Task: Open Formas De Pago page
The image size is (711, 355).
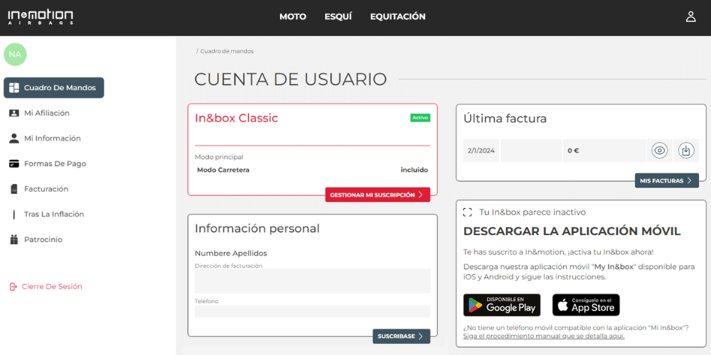Action: click(x=55, y=164)
